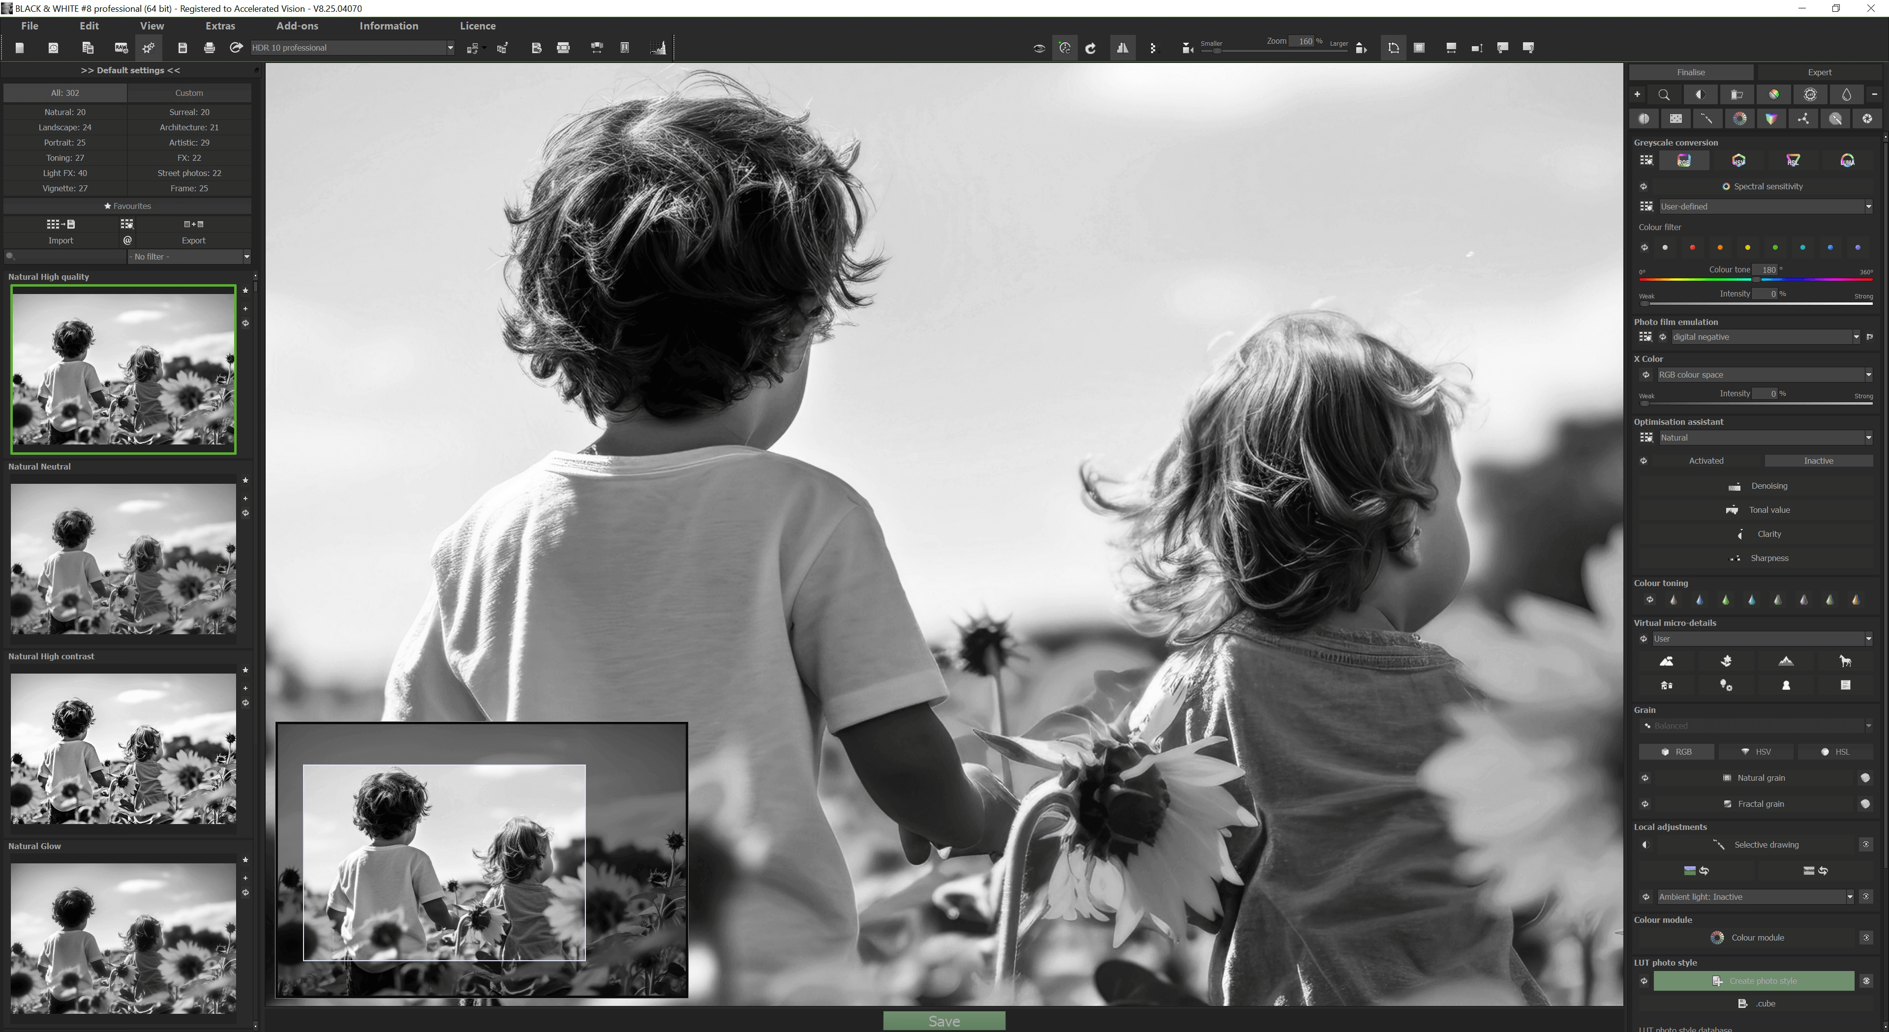
Task: Click the Save button
Action: (x=944, y=1020)
